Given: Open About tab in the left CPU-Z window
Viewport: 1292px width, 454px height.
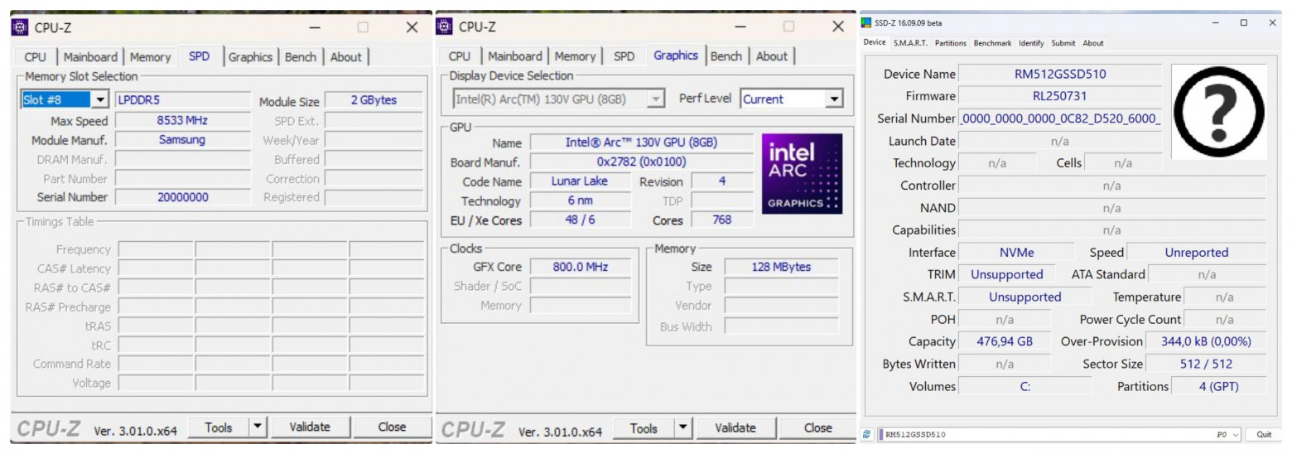Looking at the screenshot, I should pyautogui.click(x=346, y=57).
